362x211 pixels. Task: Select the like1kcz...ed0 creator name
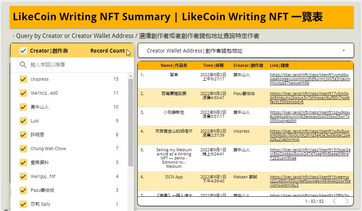point(44,93)
